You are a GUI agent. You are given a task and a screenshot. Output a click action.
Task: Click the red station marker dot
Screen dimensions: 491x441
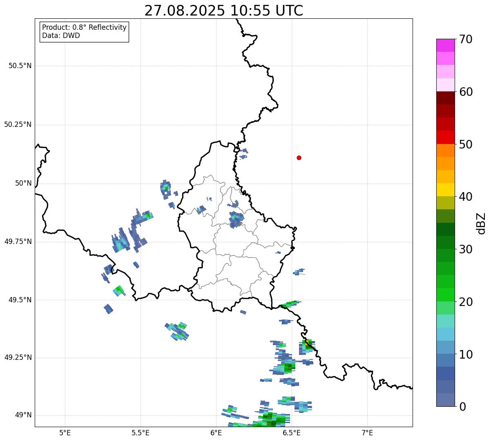tap(299, 157)
